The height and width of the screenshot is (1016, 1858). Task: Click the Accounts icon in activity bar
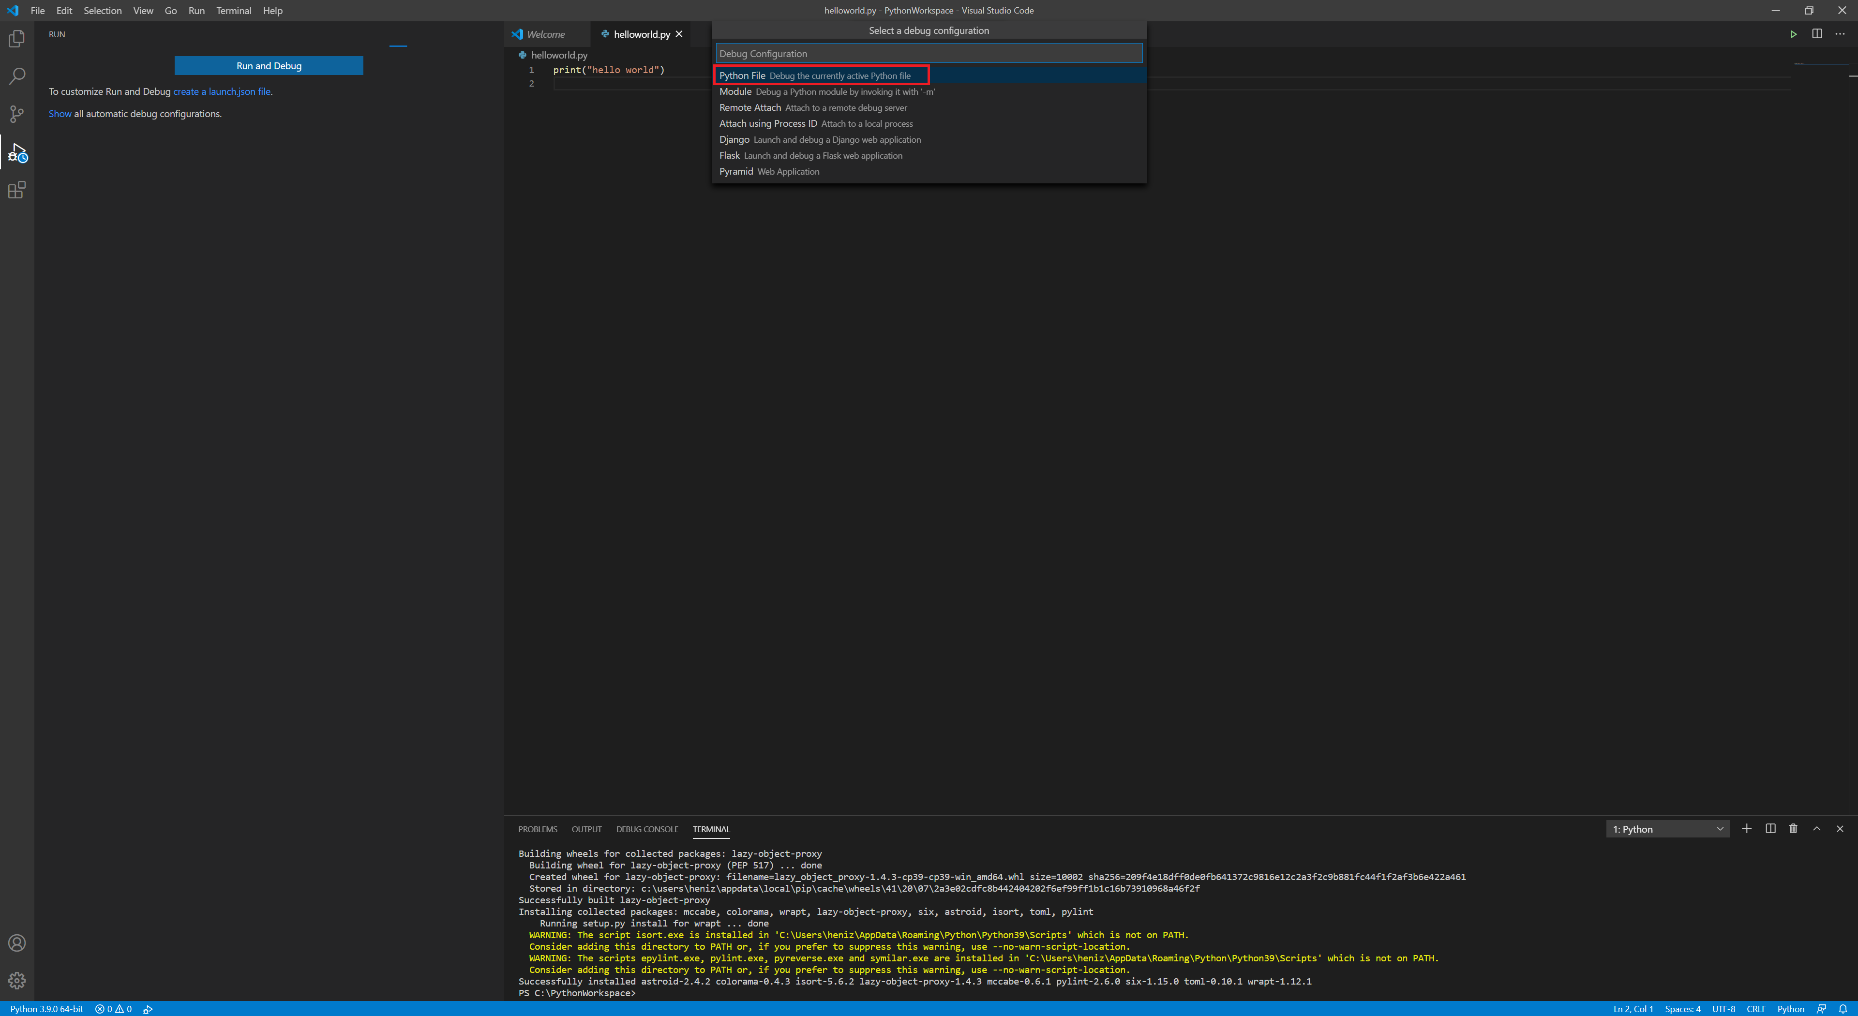pos(16,942)
